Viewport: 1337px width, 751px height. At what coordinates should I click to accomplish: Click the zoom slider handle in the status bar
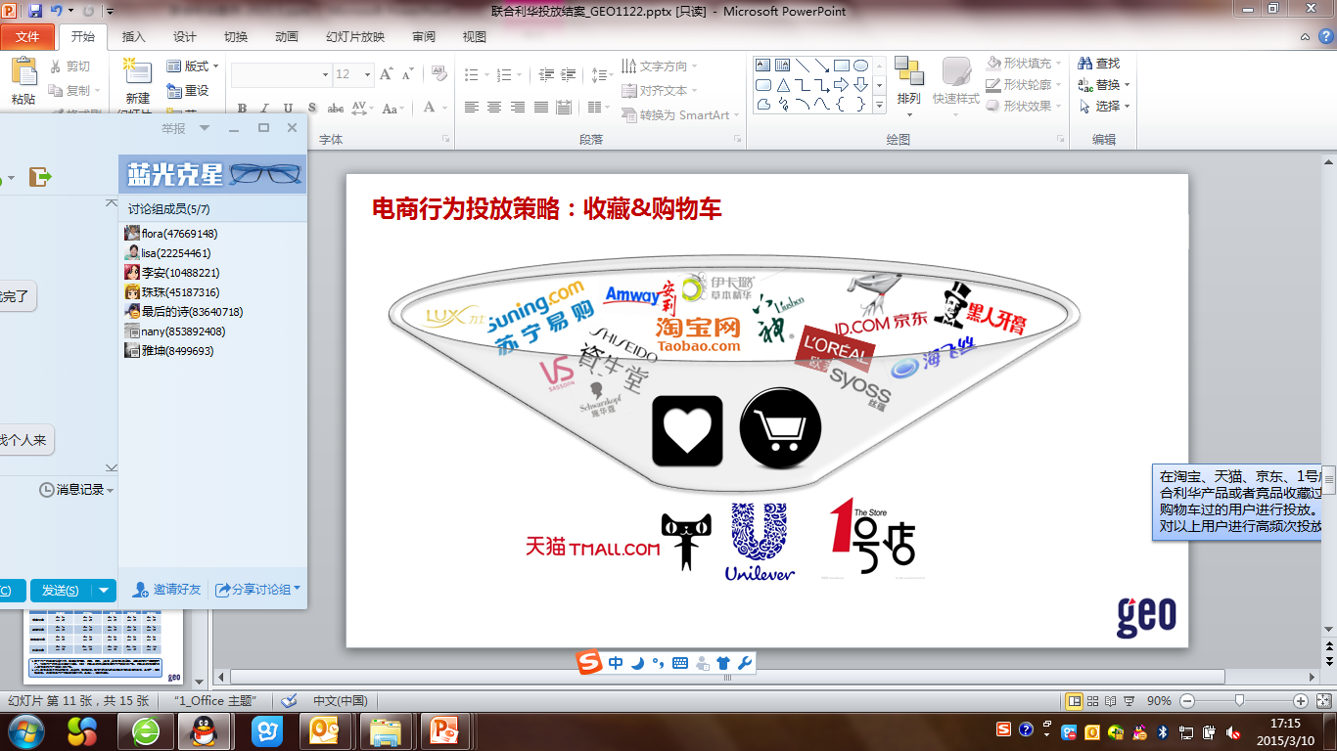pyautogui.click(x=1240, y=701)
